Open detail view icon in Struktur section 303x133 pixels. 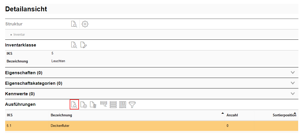coord(74,24)
